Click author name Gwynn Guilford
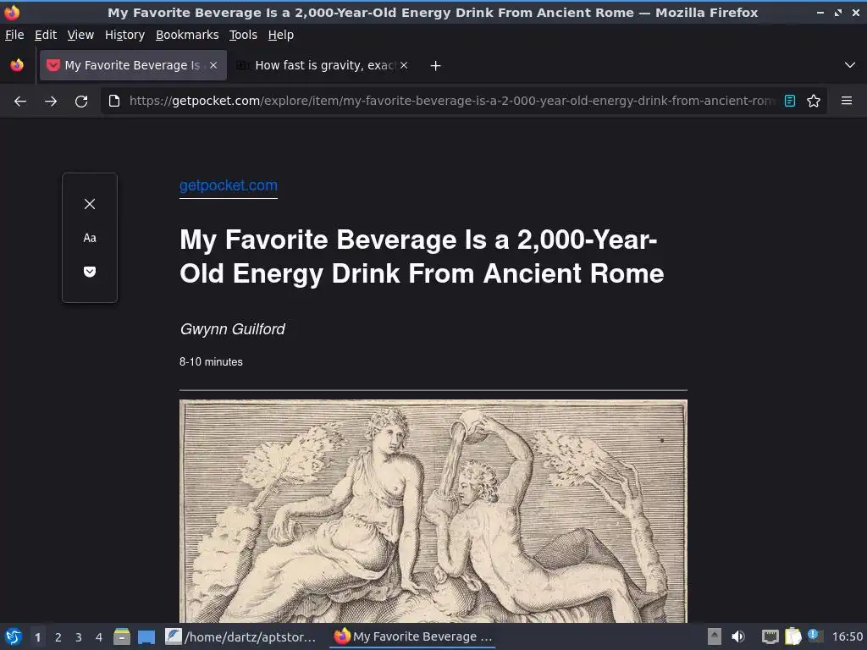Image resolution: width=867 pixels, height=650 pixels. click(232, 329)
